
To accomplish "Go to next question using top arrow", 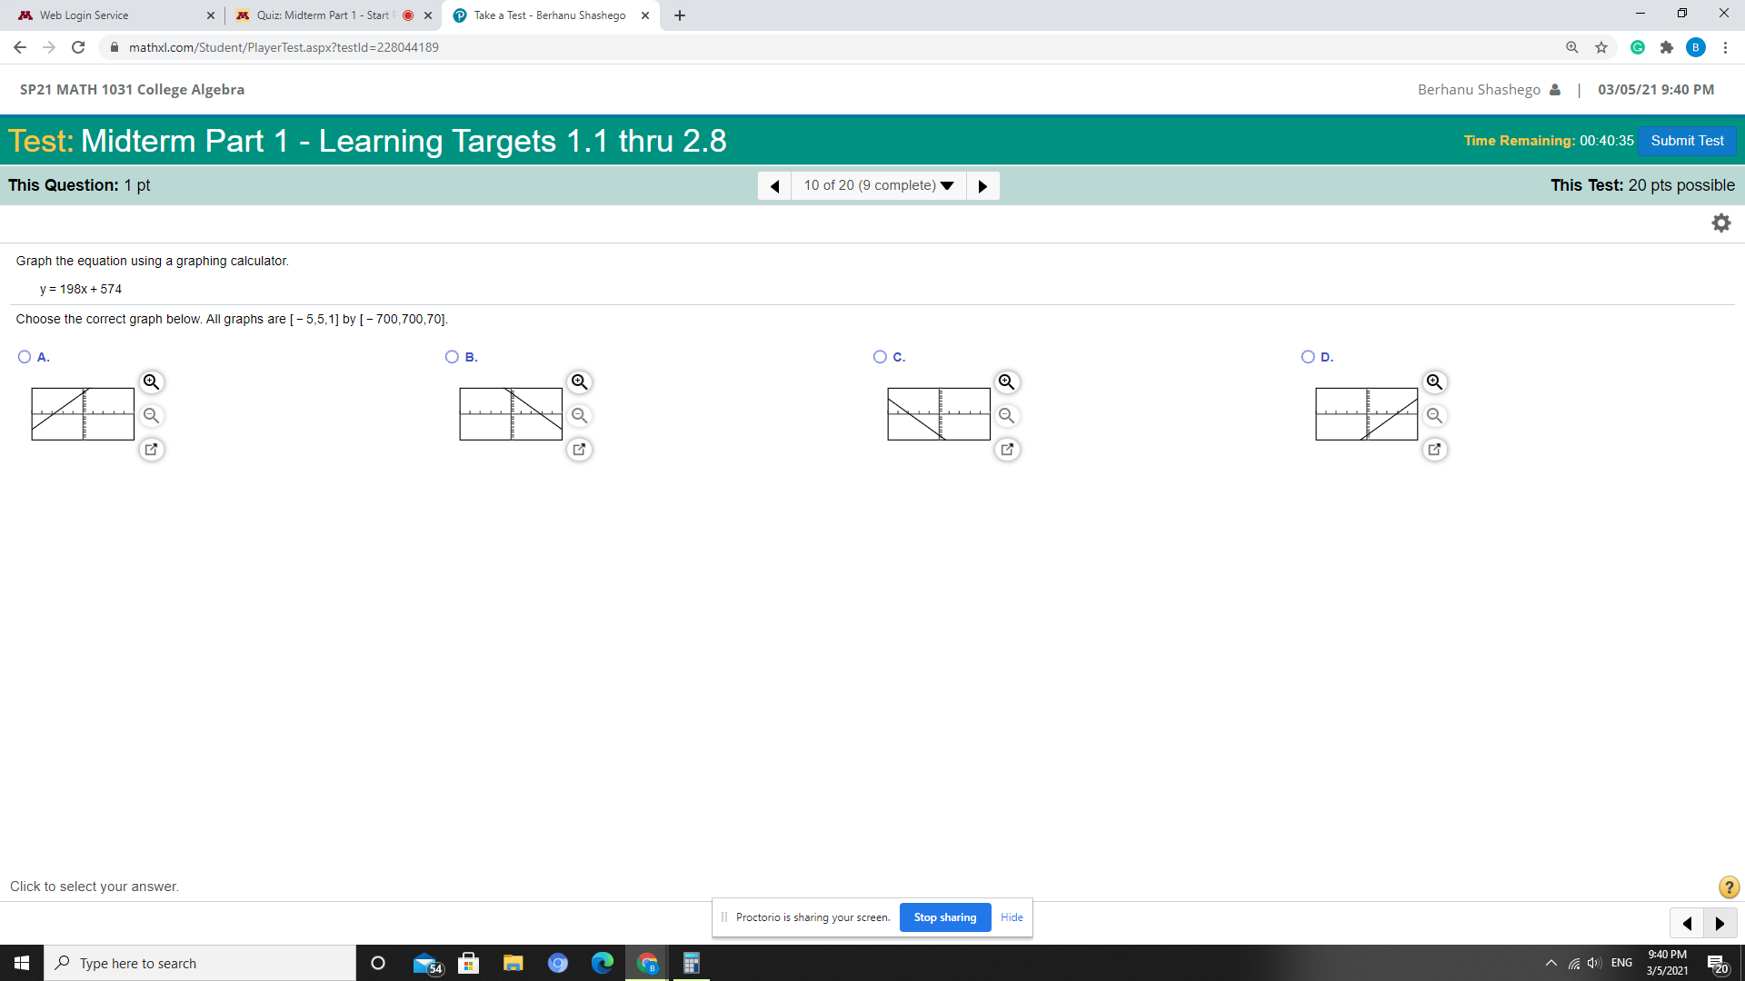I will (x=982, y=186).
